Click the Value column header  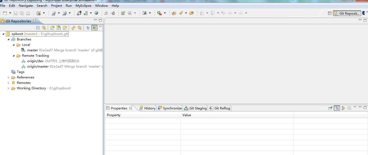pyautogui.click(x=237, y=115)
